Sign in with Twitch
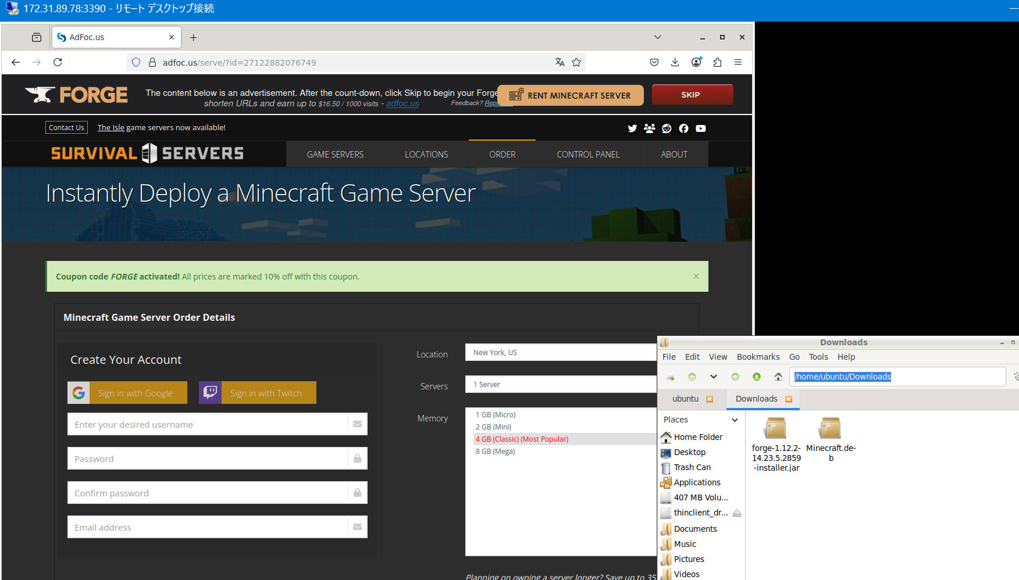Screen dimensions: 1019x580 (x=258, y=393)
